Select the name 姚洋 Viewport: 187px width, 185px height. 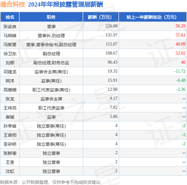click(10, 81)
